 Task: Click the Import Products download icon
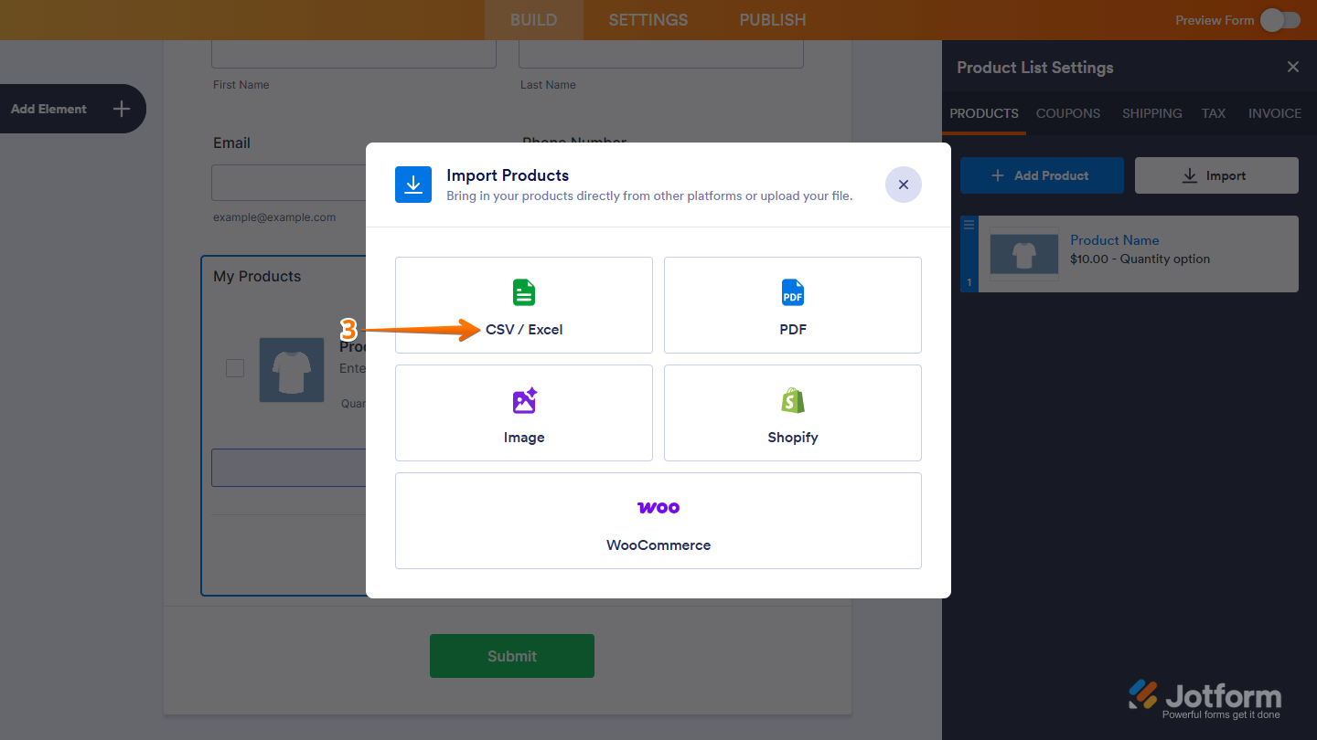coord(413,184)
